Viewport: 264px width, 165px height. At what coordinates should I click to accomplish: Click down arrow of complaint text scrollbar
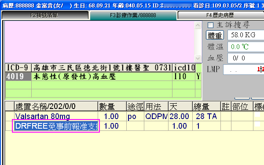[x=198, y=59]
